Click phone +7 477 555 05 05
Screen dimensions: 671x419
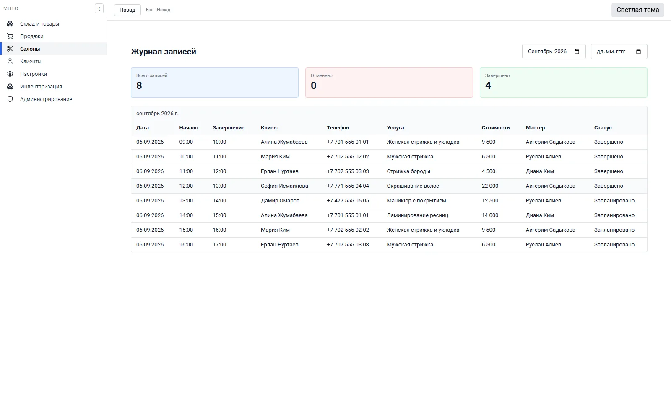348,201
